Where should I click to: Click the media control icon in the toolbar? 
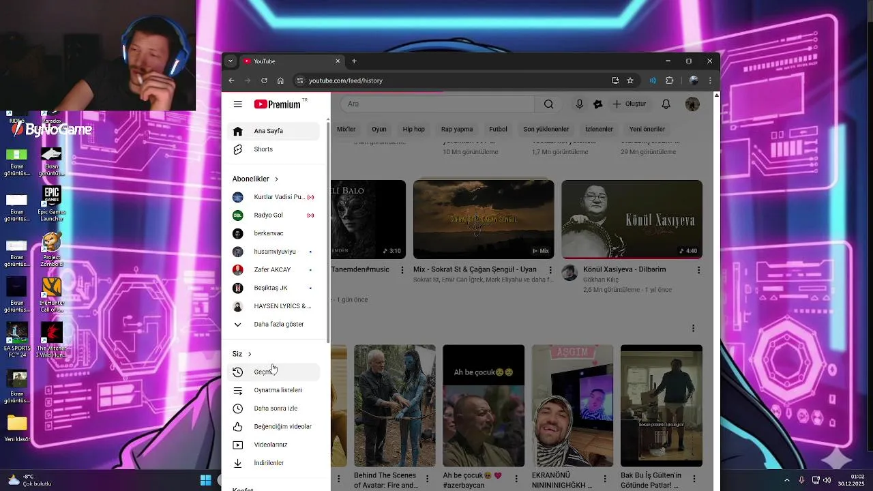[653, 80]
